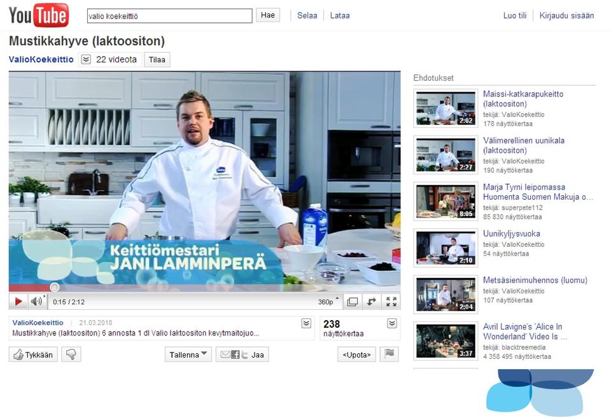Click the Ehdotukset section heading
Screen dimensions: 611x420
click(433, 78)
